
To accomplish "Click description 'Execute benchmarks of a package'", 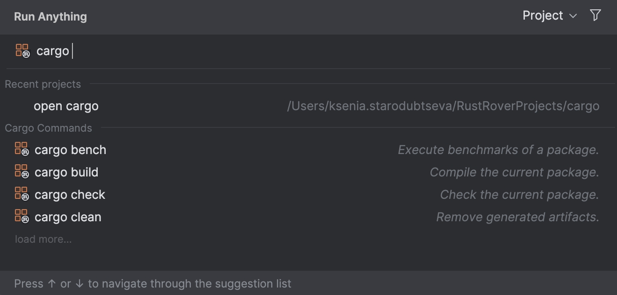I will 498,150.
